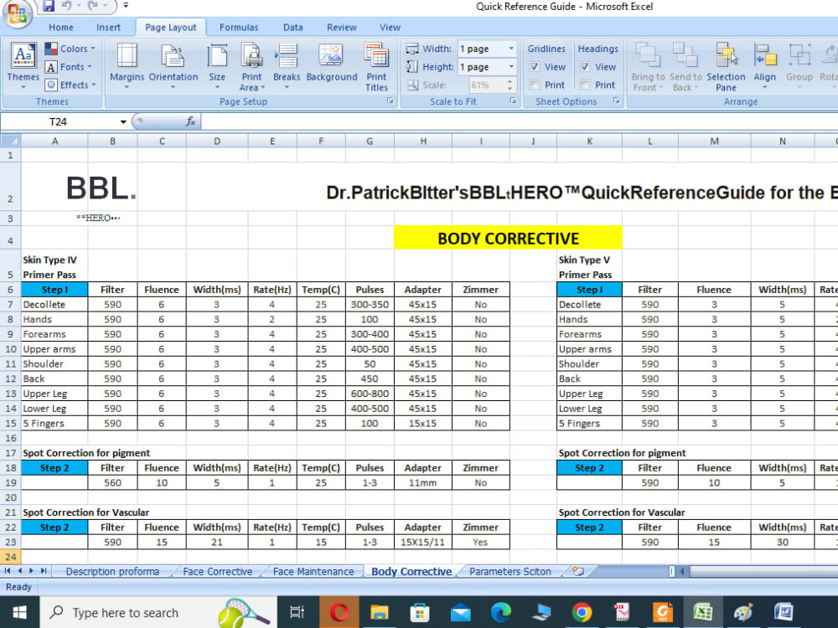838x628 pixels.
Task: Go to the last sheet tab arrow
Action: [x=44, y=571]
